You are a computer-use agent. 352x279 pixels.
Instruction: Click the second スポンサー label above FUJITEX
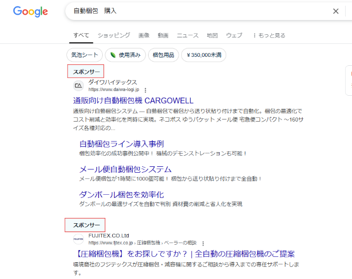86,225
